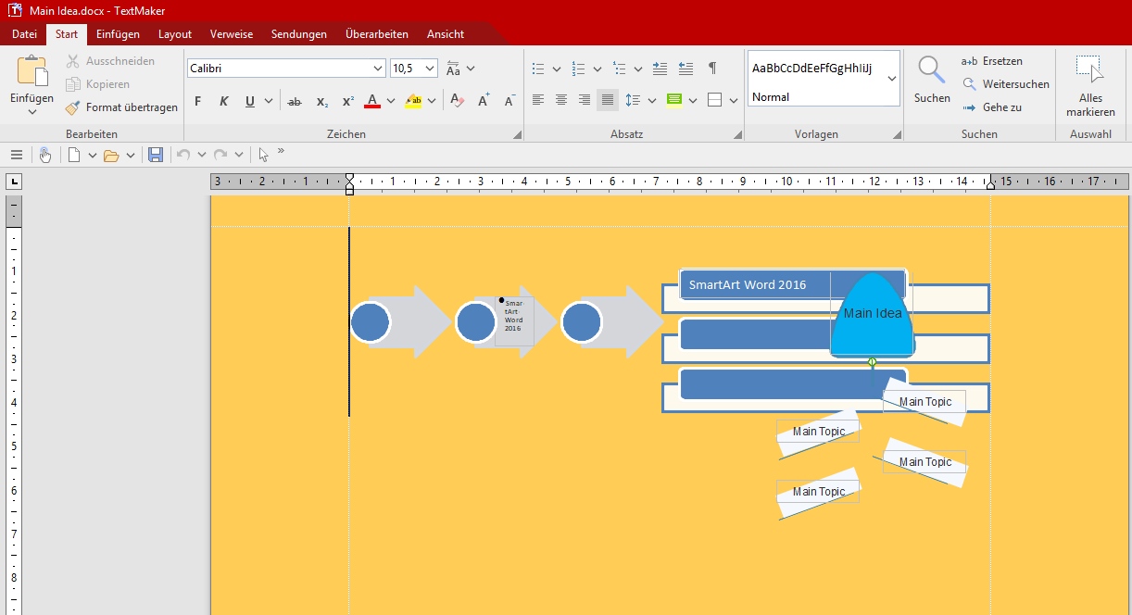Expand the Normal paragraph styles gallery
Screen dimensions: 1132x615
(892, 79)
